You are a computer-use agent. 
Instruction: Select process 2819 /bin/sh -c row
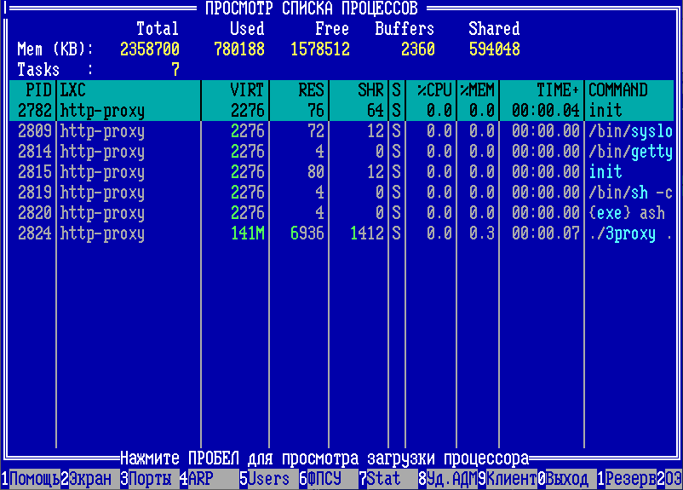click(341, 193)
